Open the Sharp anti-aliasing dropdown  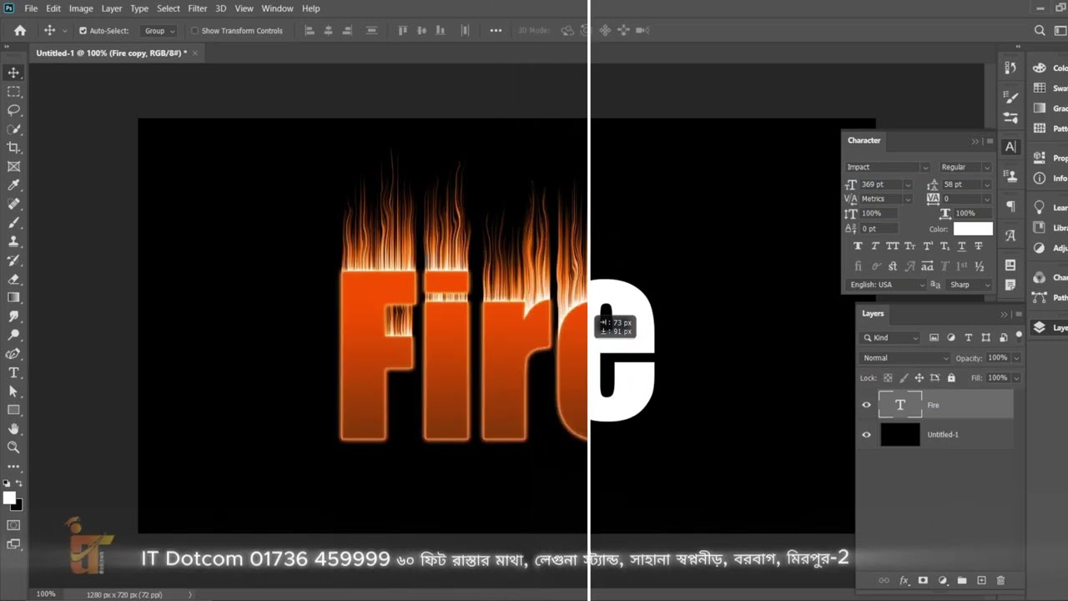tap(970, 285)
